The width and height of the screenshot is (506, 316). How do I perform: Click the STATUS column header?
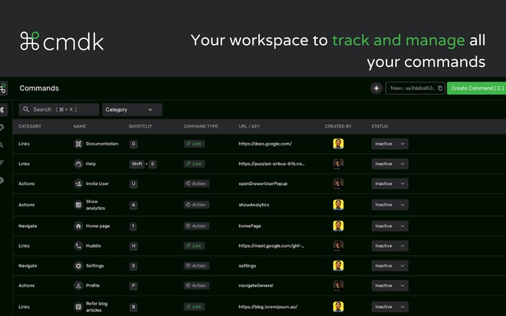[379, 126]
